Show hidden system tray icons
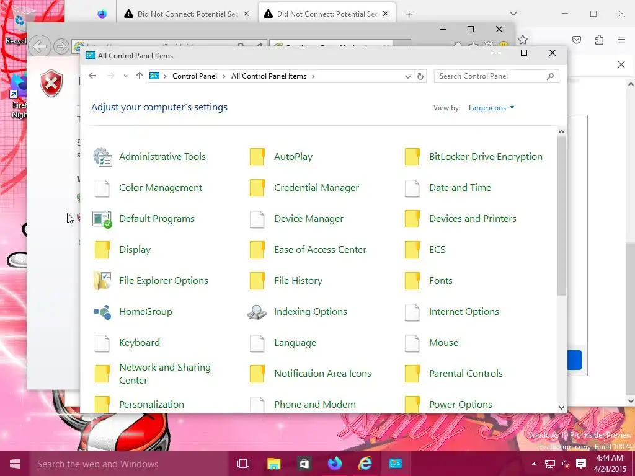The width and height of the screenshot is (635, 476). [534, 464]
